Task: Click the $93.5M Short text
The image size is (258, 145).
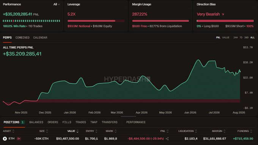Action: tap(234, 26)
